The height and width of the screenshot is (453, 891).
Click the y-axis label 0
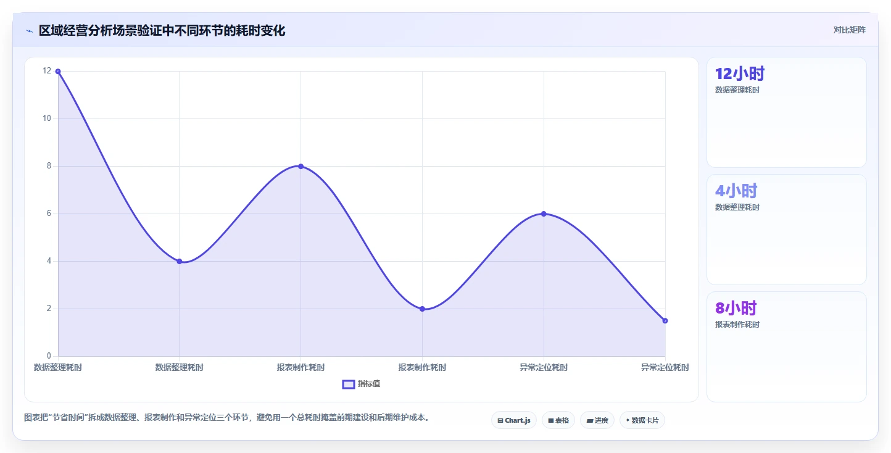[49, 356]
